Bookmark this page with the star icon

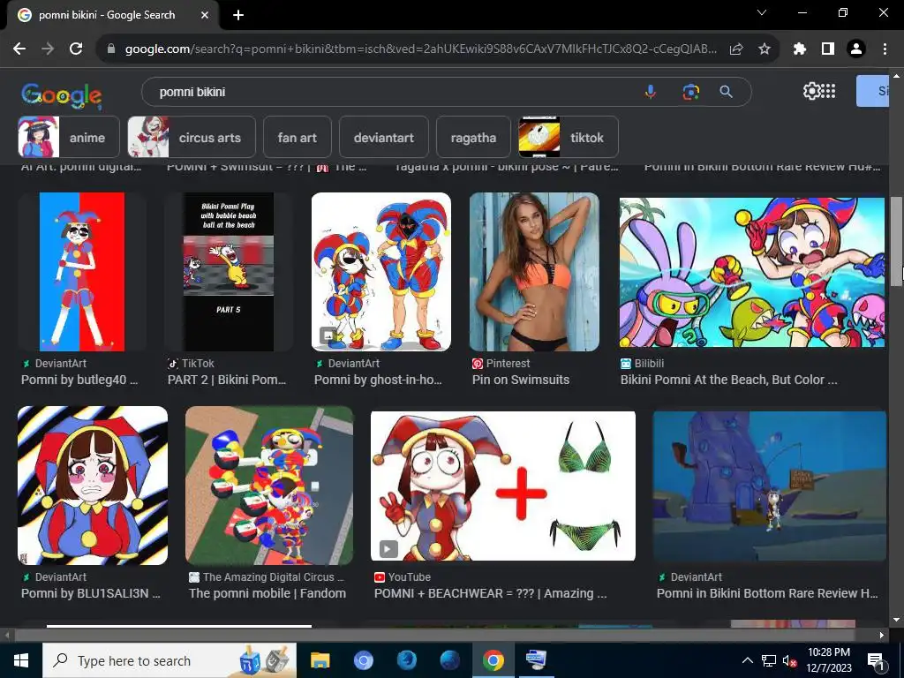tap(765, 49)
